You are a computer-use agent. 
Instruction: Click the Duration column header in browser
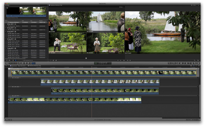[x=41, y=20]
